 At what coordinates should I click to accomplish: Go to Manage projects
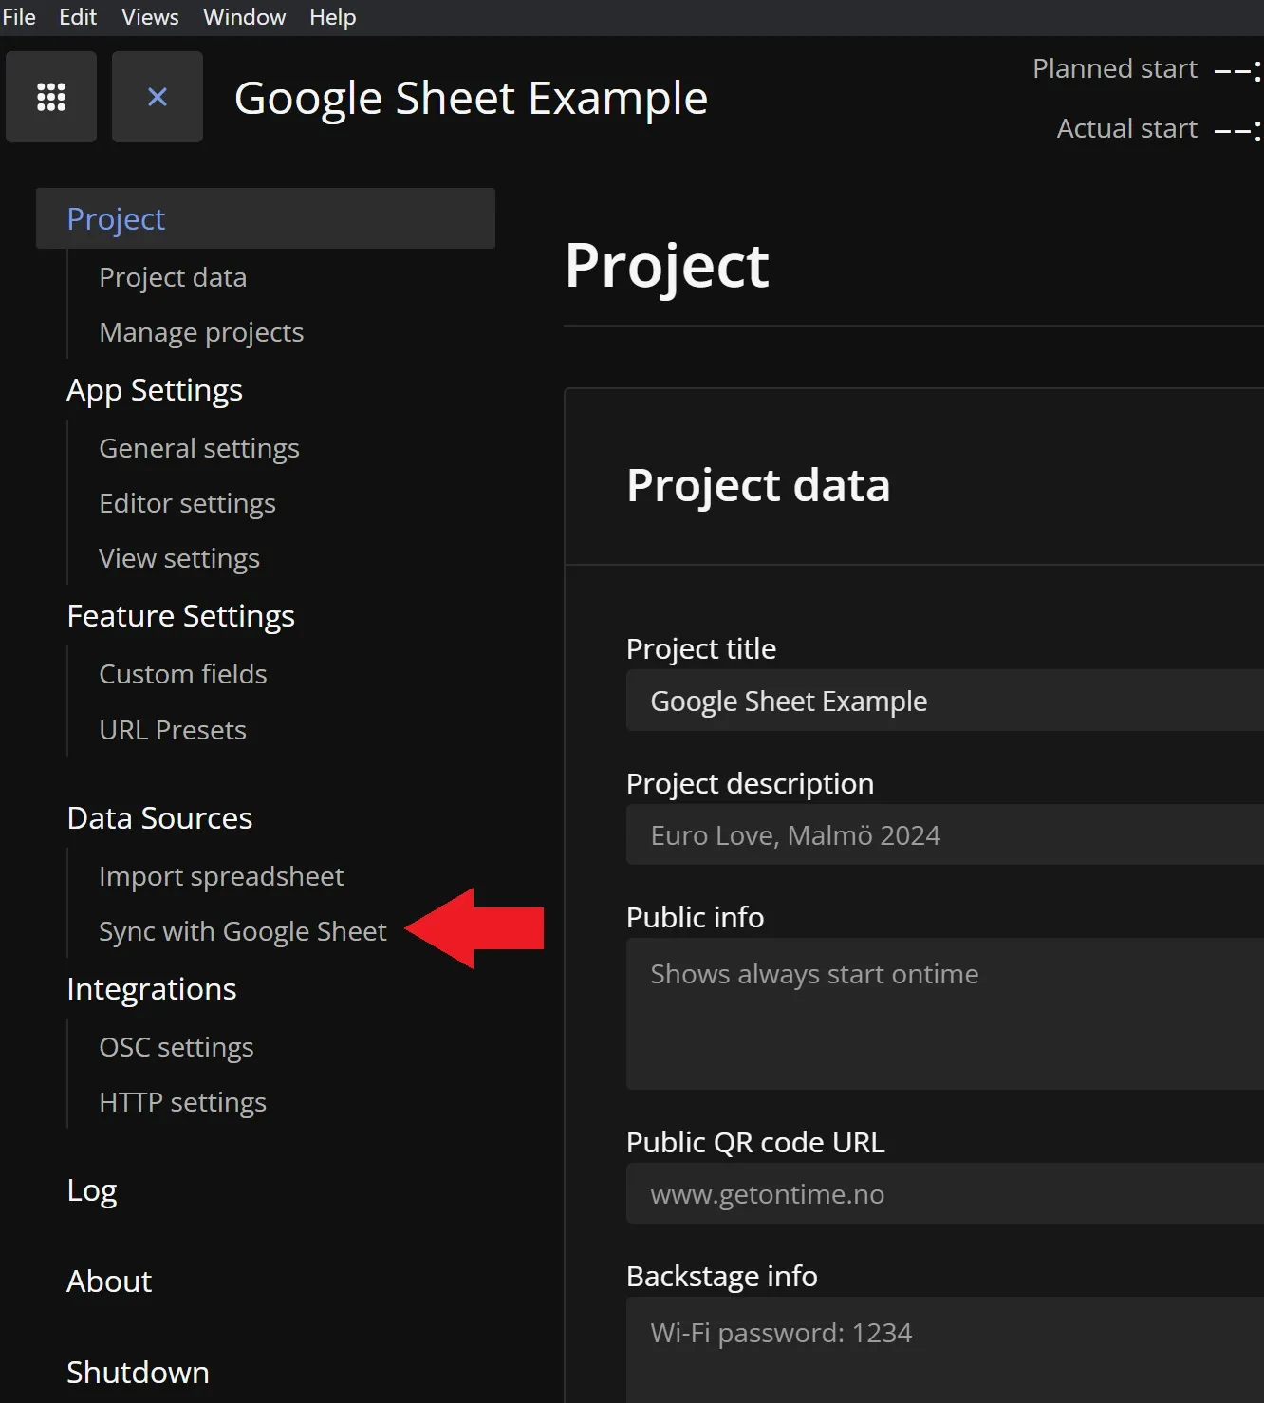tap(201, 332)
